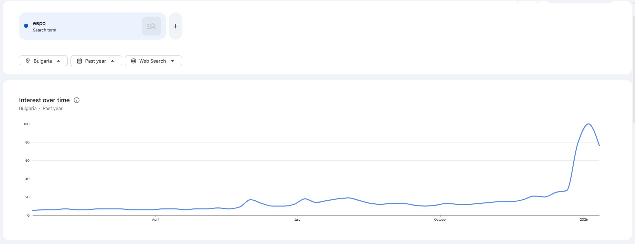This screenshot has width=635, height=244.
Task: Click the globe icon in Web Search filter
Action: pos(133,61)
